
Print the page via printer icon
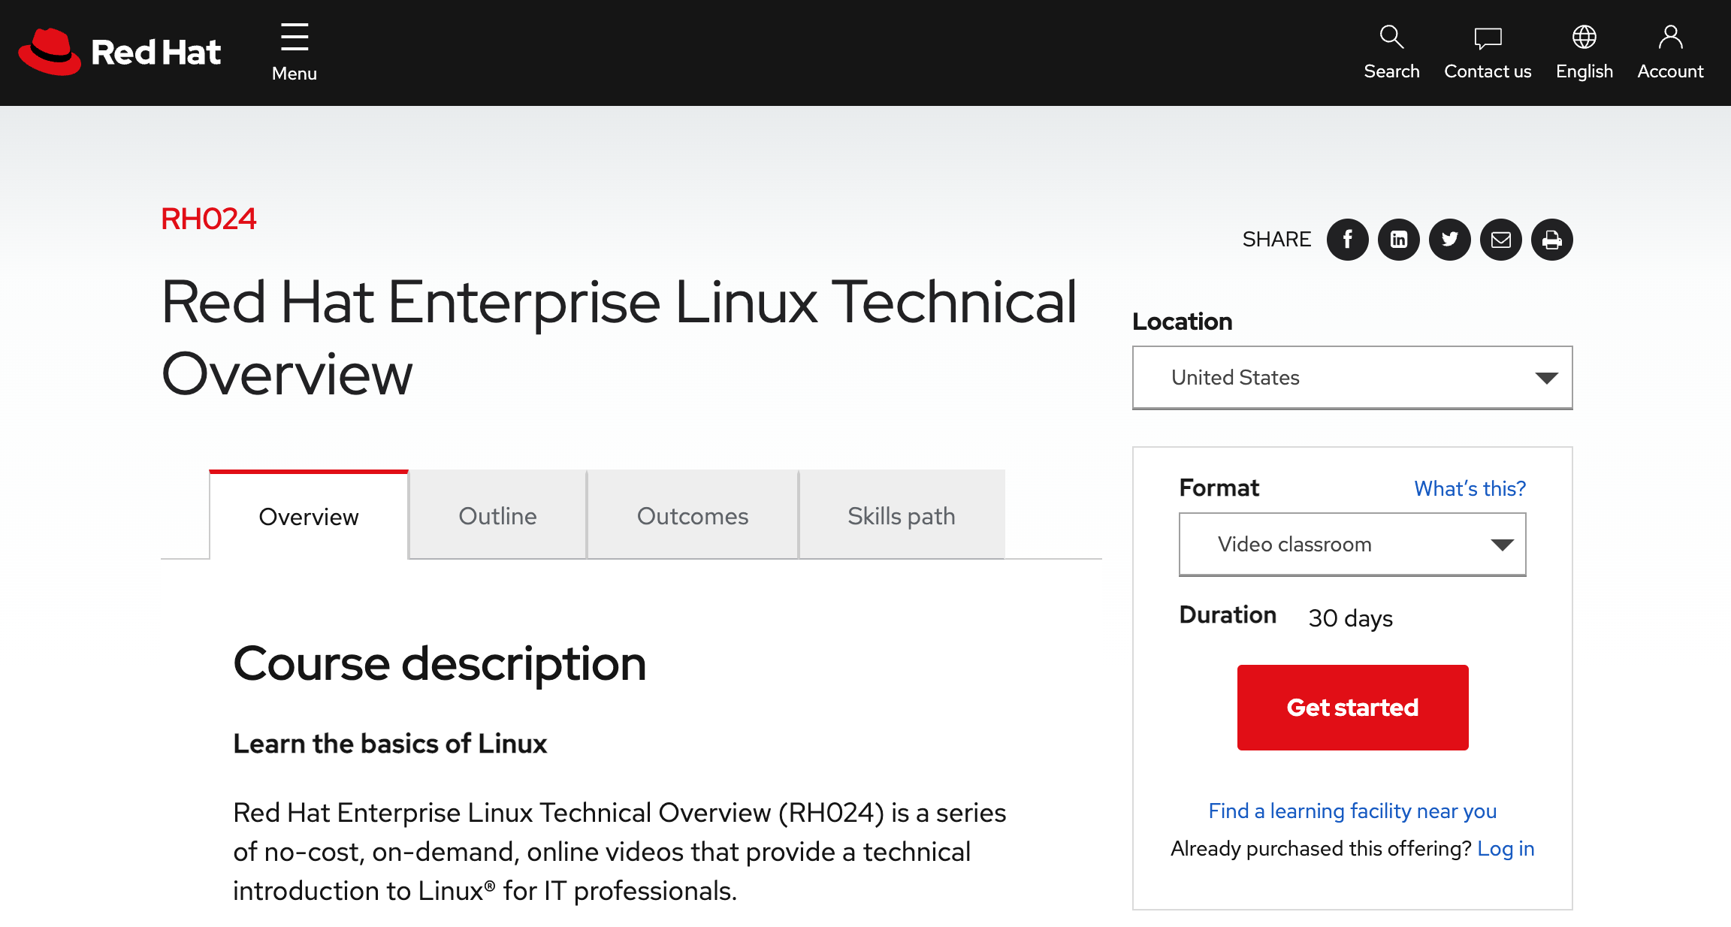pos(1552,240)
